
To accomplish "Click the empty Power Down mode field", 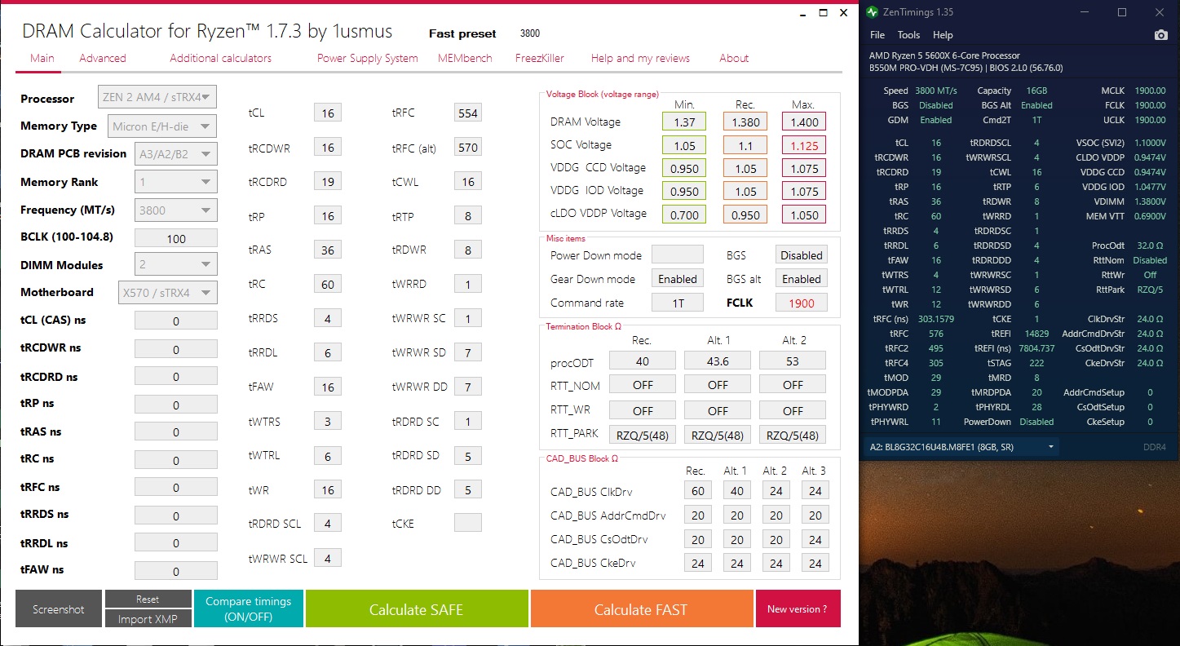I will coord(678,255).
